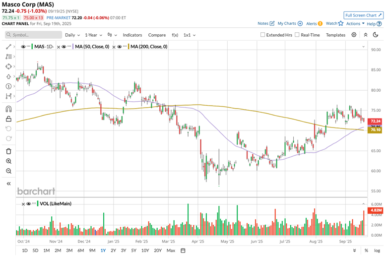Open the chart type candlestick dropdown
Image resolution: width=387 pixels, height=256 pixels.
(112, 35)
